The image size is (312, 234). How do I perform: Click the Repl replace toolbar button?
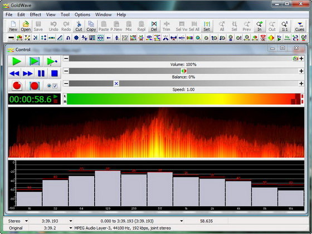[142, 26]
